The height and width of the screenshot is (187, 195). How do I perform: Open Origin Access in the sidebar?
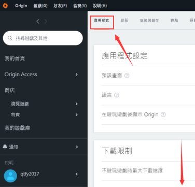(x=21, y=75)
